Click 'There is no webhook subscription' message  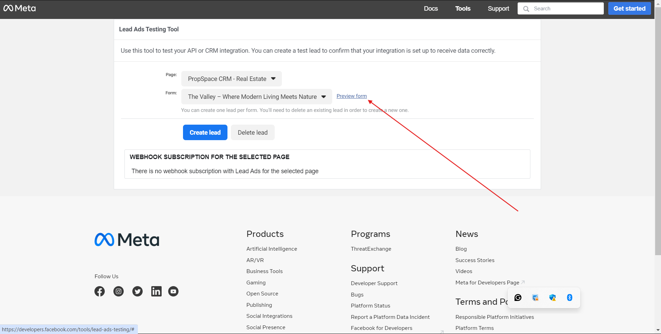click(x=225, y=171)
